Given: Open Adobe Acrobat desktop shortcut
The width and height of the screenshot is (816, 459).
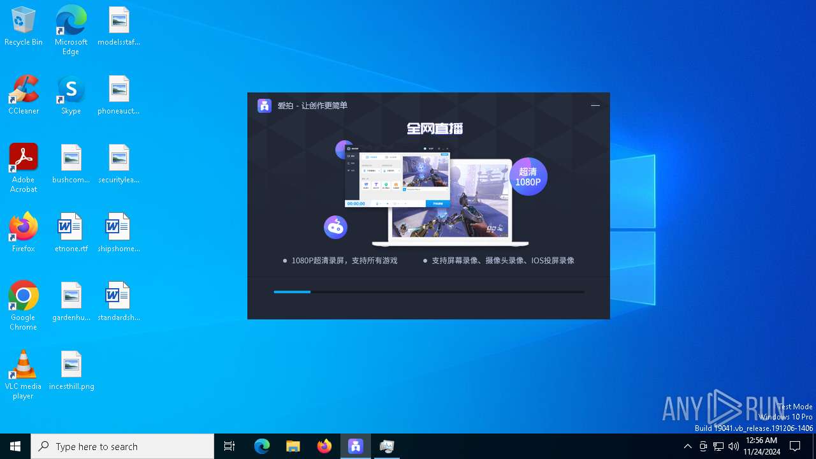Looking at the screenshot, I should (x=24, y=168).
